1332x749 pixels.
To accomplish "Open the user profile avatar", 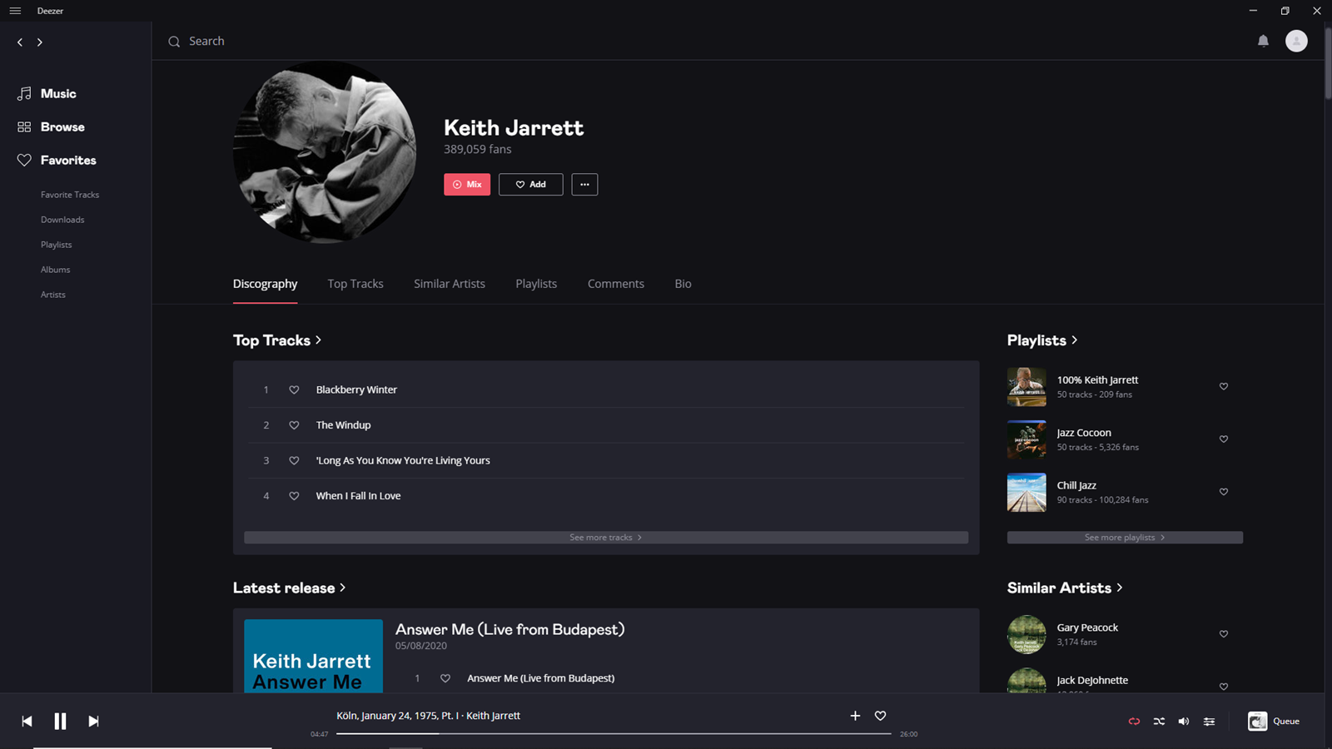I will [1296, 41].
